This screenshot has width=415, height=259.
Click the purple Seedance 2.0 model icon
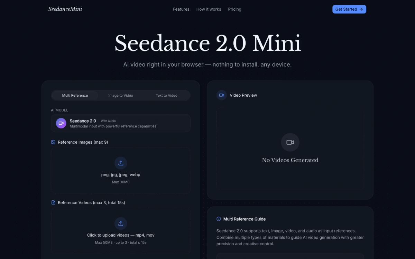click(61, 123)
